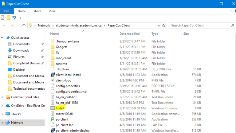The height and width of the screenshot is (133, 236).
Task: Collapse the Quick access section
Action: pos(3,38)
